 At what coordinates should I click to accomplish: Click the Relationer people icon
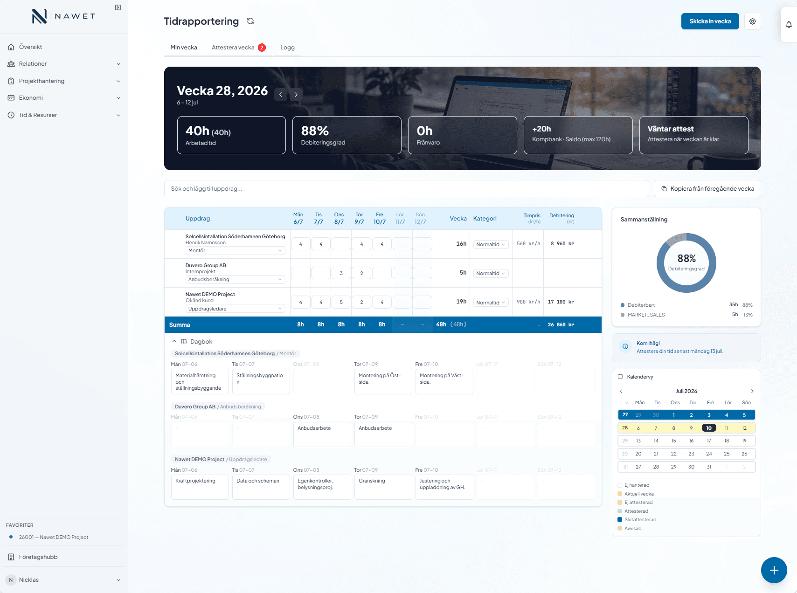coord(11,64)
